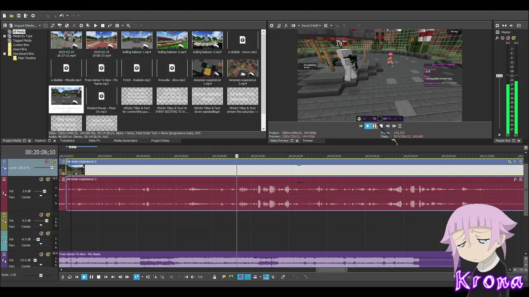The height and width of the screenshot is (297, 529).
Task: Open Master FX button in mixer
Action: [x=497, y=38]
